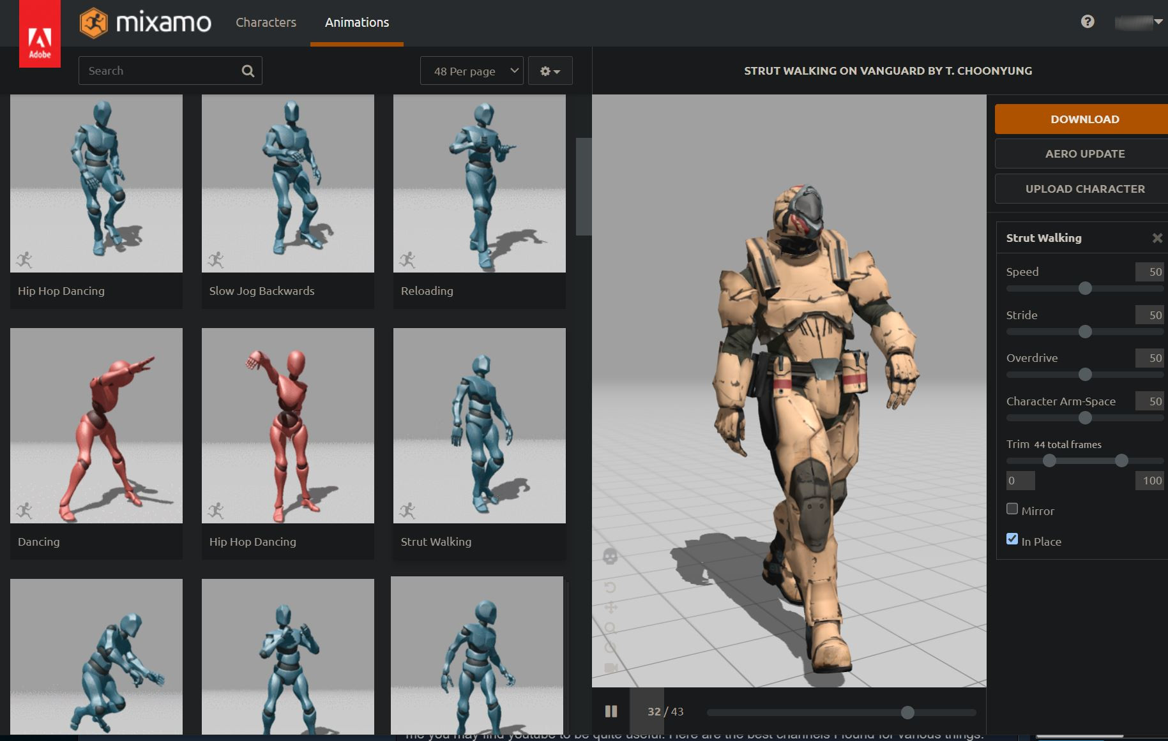Viewport: 1168px width, 741px height.
Task: Select the rotate camera icon in the viewport
Action: (x=610, y=587)
